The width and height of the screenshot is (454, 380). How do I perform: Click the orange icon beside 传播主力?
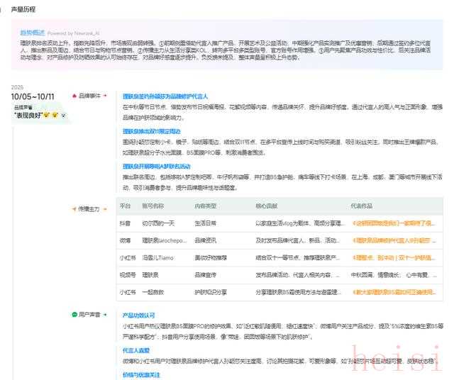point(74,209)
